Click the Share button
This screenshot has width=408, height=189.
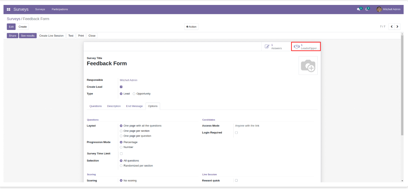click(x=13, y=36)
